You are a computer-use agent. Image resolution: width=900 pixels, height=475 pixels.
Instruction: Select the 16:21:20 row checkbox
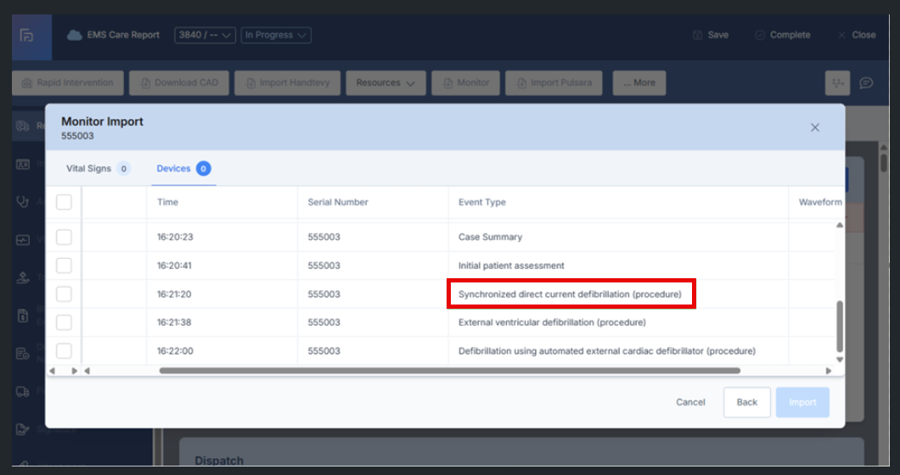[x=64, y=294]
